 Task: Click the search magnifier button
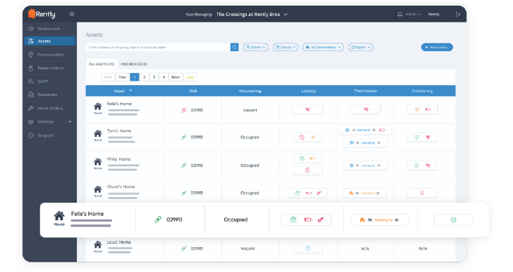click(235, 47)
